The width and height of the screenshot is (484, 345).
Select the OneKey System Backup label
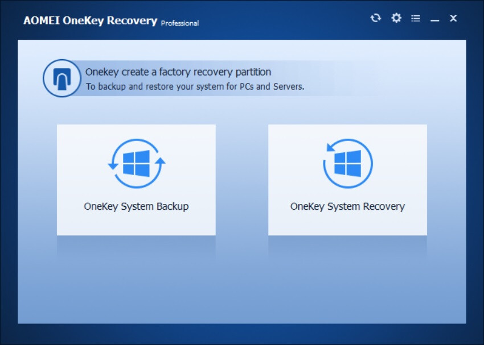136,206
